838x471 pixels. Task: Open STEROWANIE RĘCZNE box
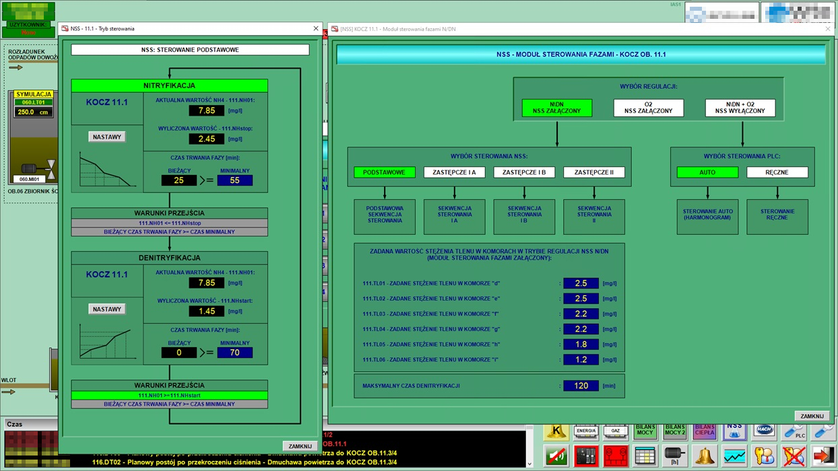click(777, 217)
